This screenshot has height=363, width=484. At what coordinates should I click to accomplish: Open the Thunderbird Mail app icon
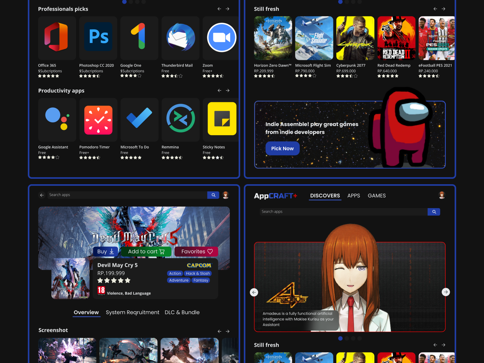[x=180, y=38]
